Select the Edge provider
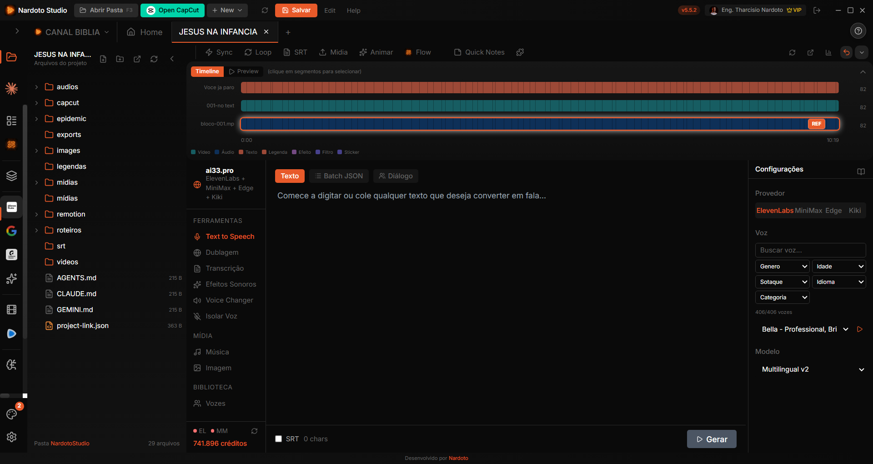Image resolution: width=873 pixels, height=464 pixels. click(x=833, y=211)
